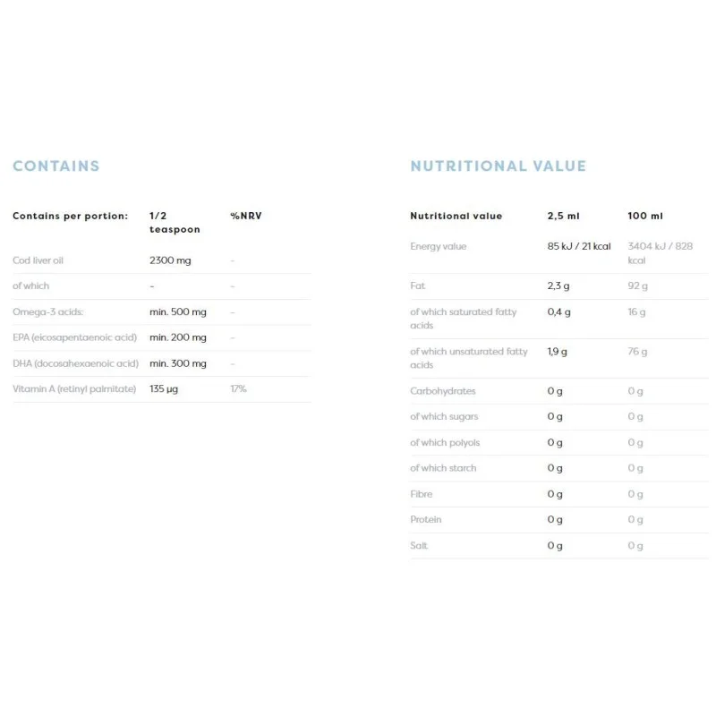Viewport: 716px width, 716px height.
Task: Select the Vitamin A (retinyl palmitate) label
Action: tap(74, 388)
